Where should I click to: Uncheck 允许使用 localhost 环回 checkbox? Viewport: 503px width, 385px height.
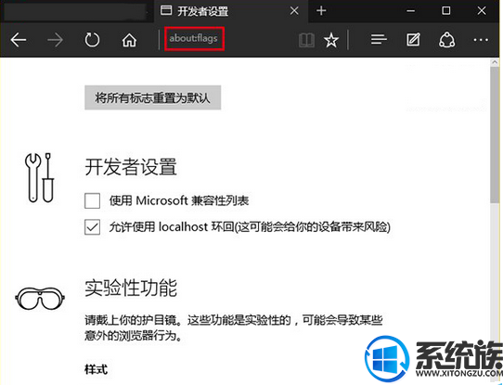pyautogui.click(x=93, y=227)
